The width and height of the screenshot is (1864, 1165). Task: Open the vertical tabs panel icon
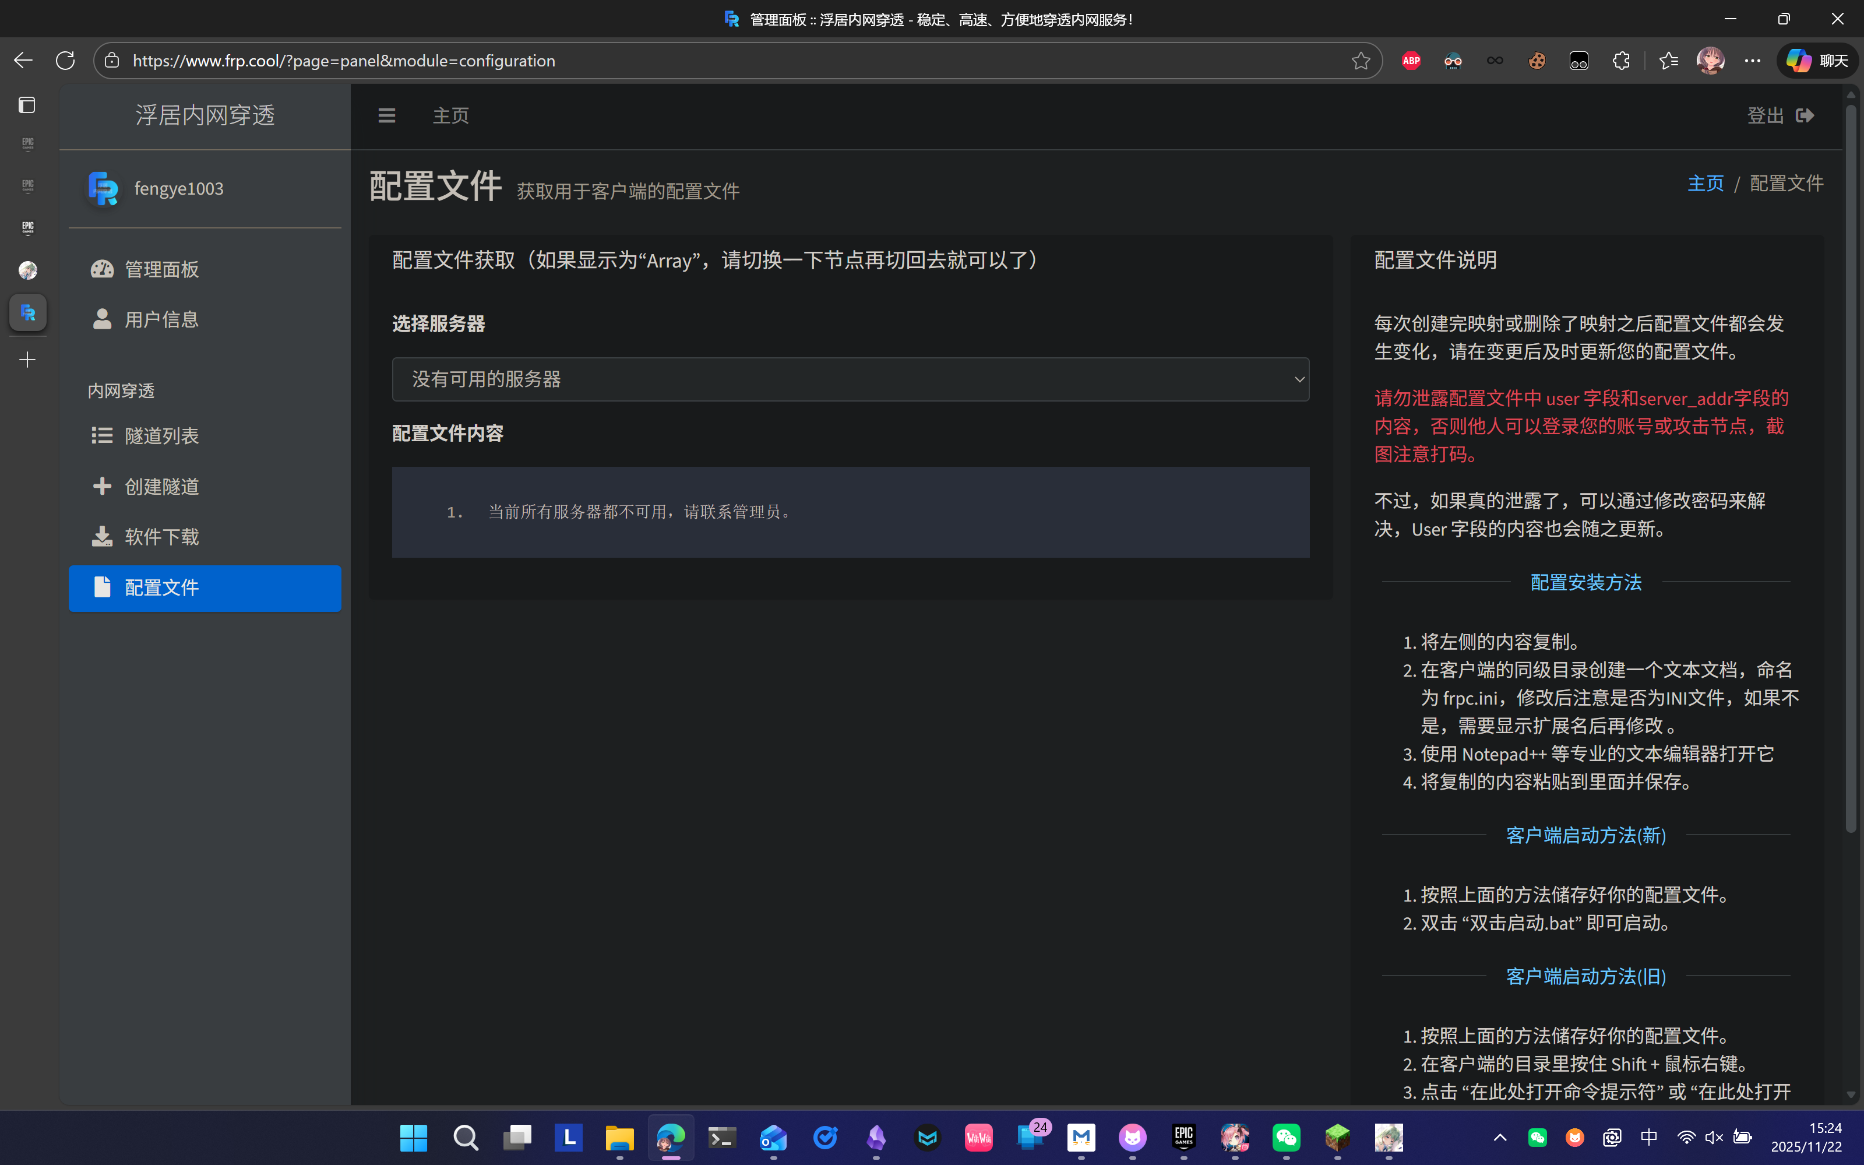pyautogui.click(x=27, y=105)
